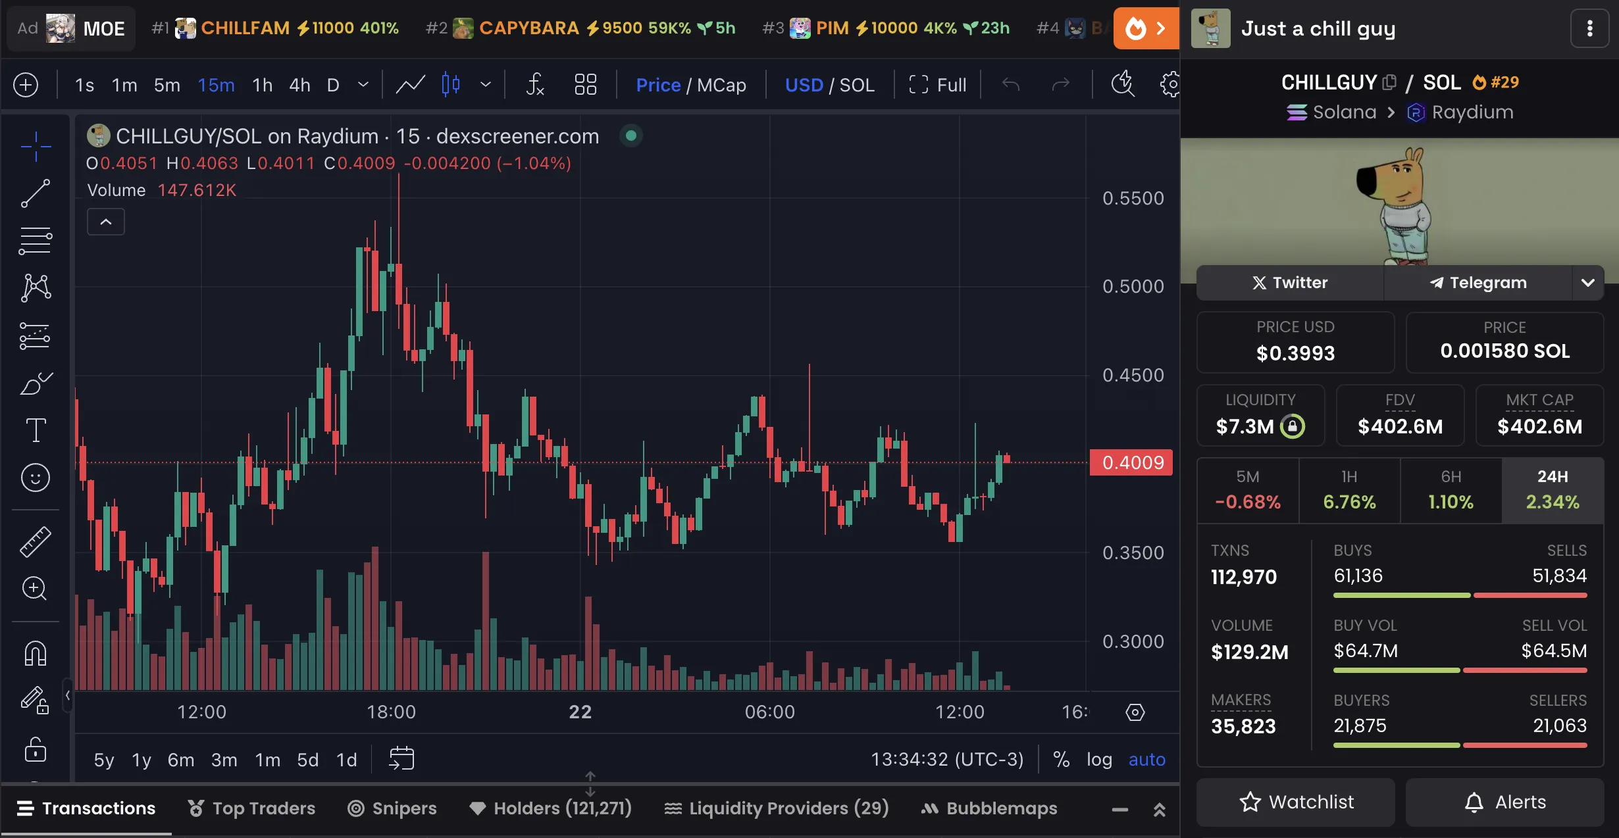The width and height of the screenshot is (1619, 838).
Task: Open chart settings gear
Action: [1170, 85]
